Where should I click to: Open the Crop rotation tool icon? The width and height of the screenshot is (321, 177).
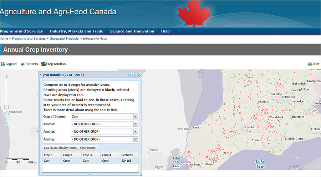pos(44,64)
